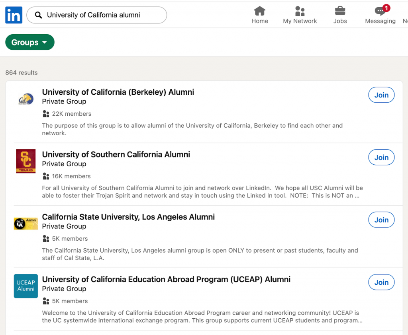Screen dimensions: 408x335
Task: Join the California State University Los Angeles group
Action: [381, 220]
